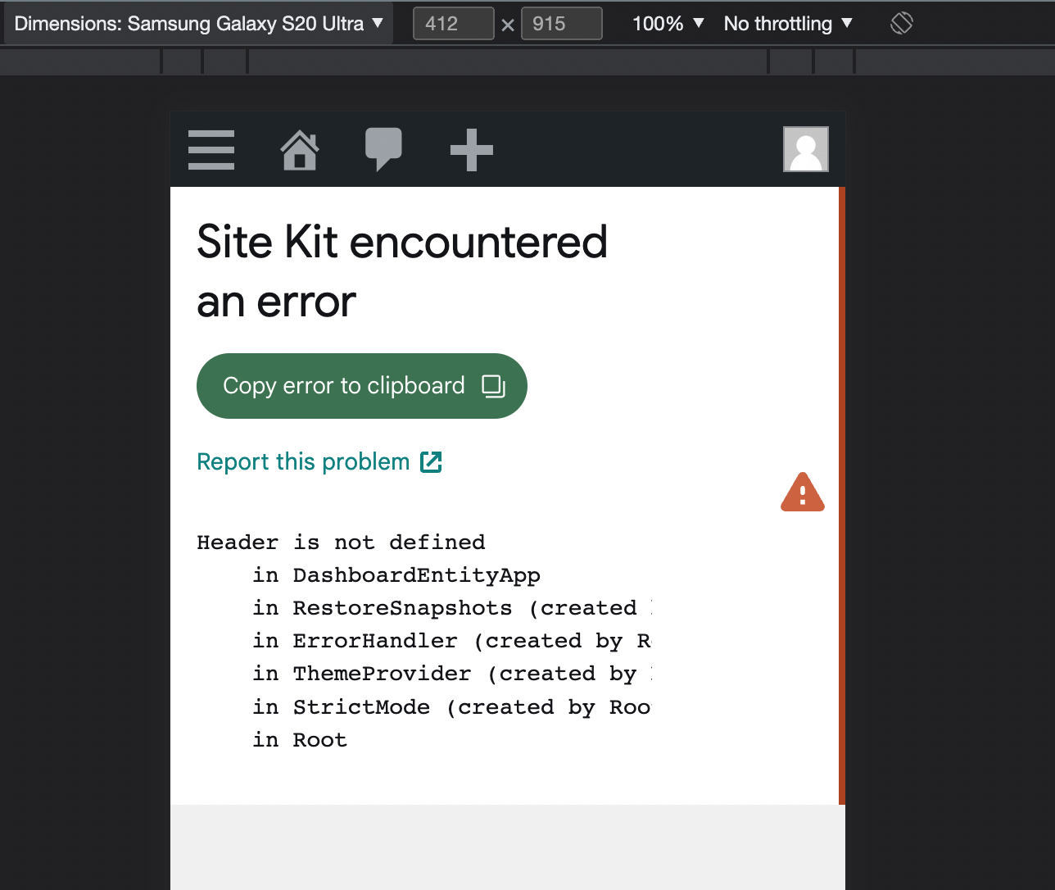Image resolution: width=1055 pixels, height=890 pixels.
Task: Open the user avatar profile
Action: (x=806, y=149)
